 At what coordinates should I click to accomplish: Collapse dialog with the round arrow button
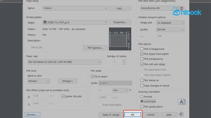pyautogui.click(x=181, y=114)
